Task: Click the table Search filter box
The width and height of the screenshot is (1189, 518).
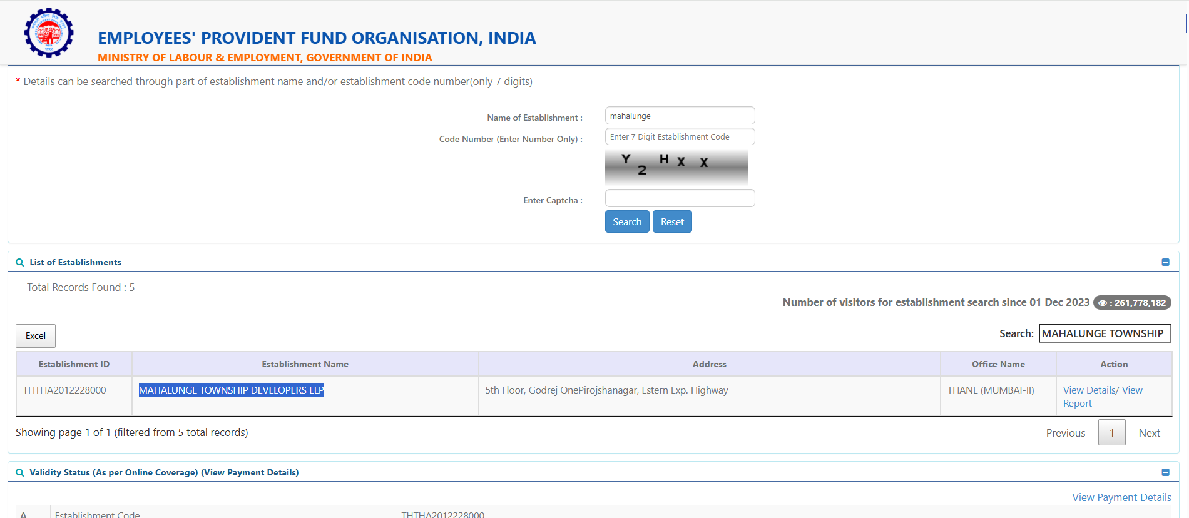Action: click(1105, 333)
